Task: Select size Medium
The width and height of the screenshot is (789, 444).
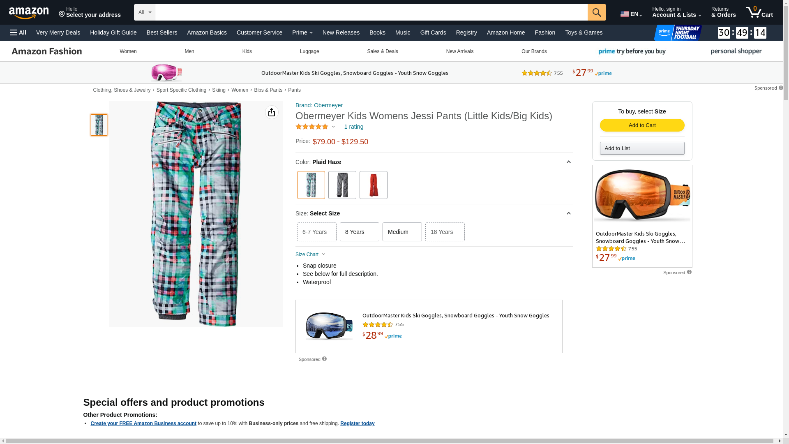Action: (402, 232)
